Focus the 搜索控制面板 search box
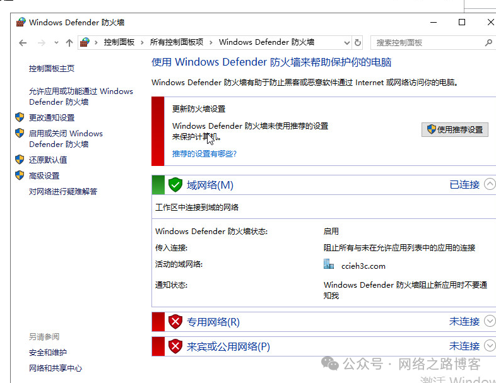This screenshot has width=496, height=383. pos(432,43)
